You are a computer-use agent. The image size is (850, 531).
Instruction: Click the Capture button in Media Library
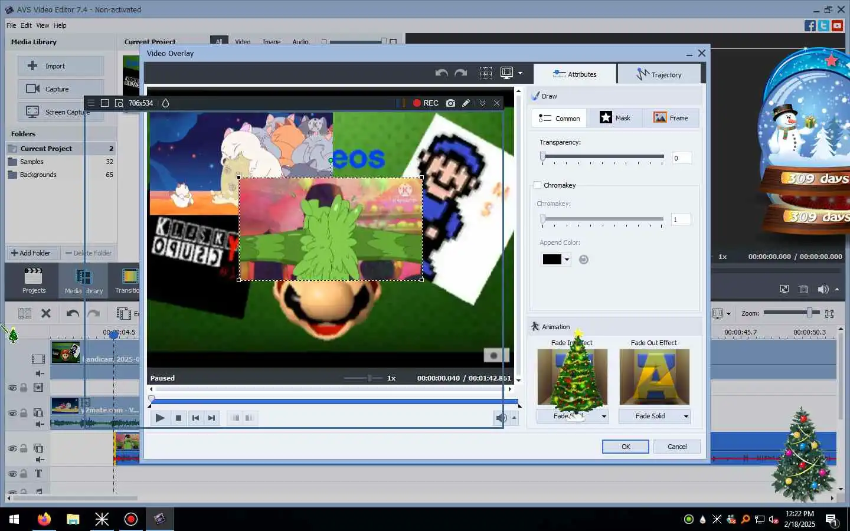tap(61, 88)
